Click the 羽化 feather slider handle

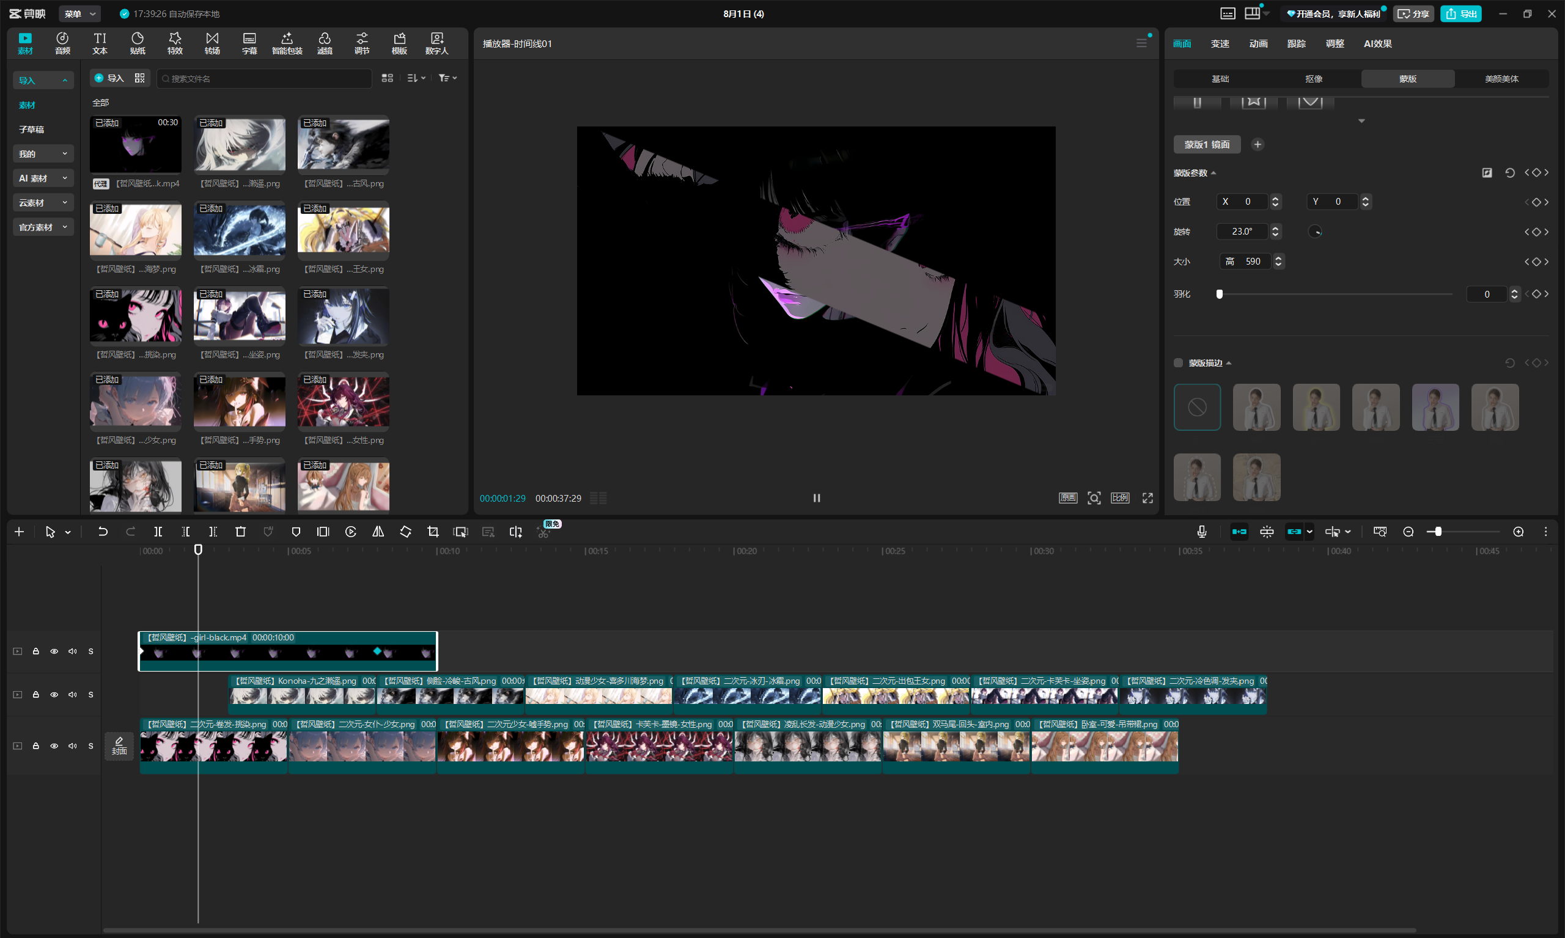click(x=1220, y=294)
